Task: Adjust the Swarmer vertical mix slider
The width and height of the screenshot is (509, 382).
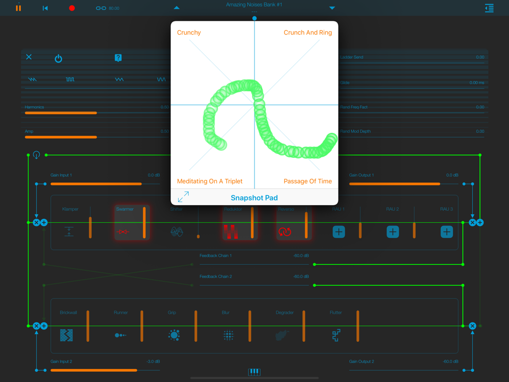Action: (144, 223)
